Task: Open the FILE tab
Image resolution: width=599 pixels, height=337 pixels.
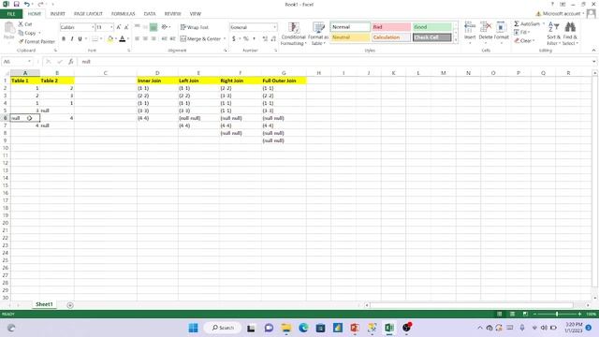Action: [11, 14]
